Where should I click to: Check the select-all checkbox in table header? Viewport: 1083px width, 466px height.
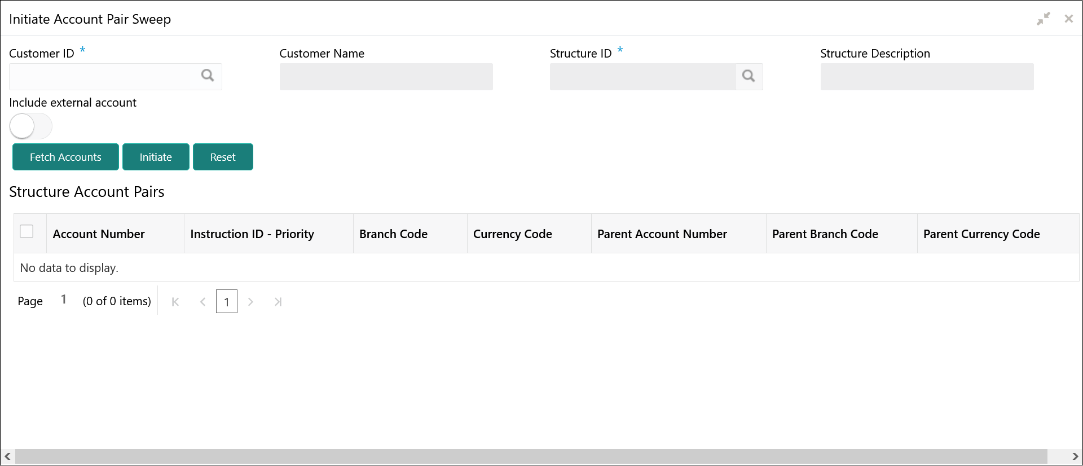point(27,231)
